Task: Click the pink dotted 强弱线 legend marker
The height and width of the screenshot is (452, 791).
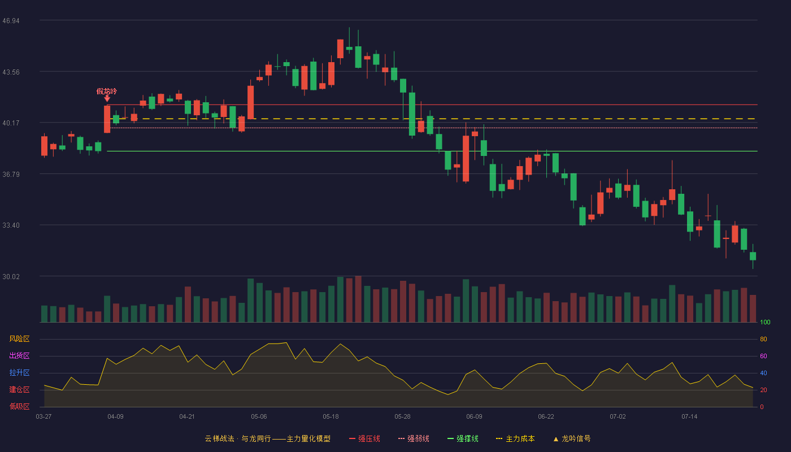Action: [x=401, y=438]
